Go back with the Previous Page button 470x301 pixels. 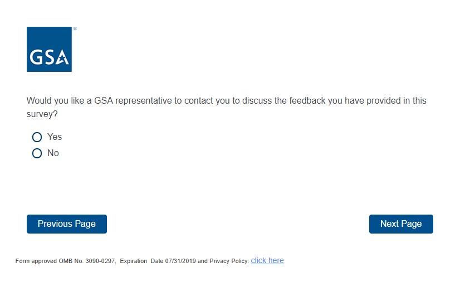[x=67, y=224]
